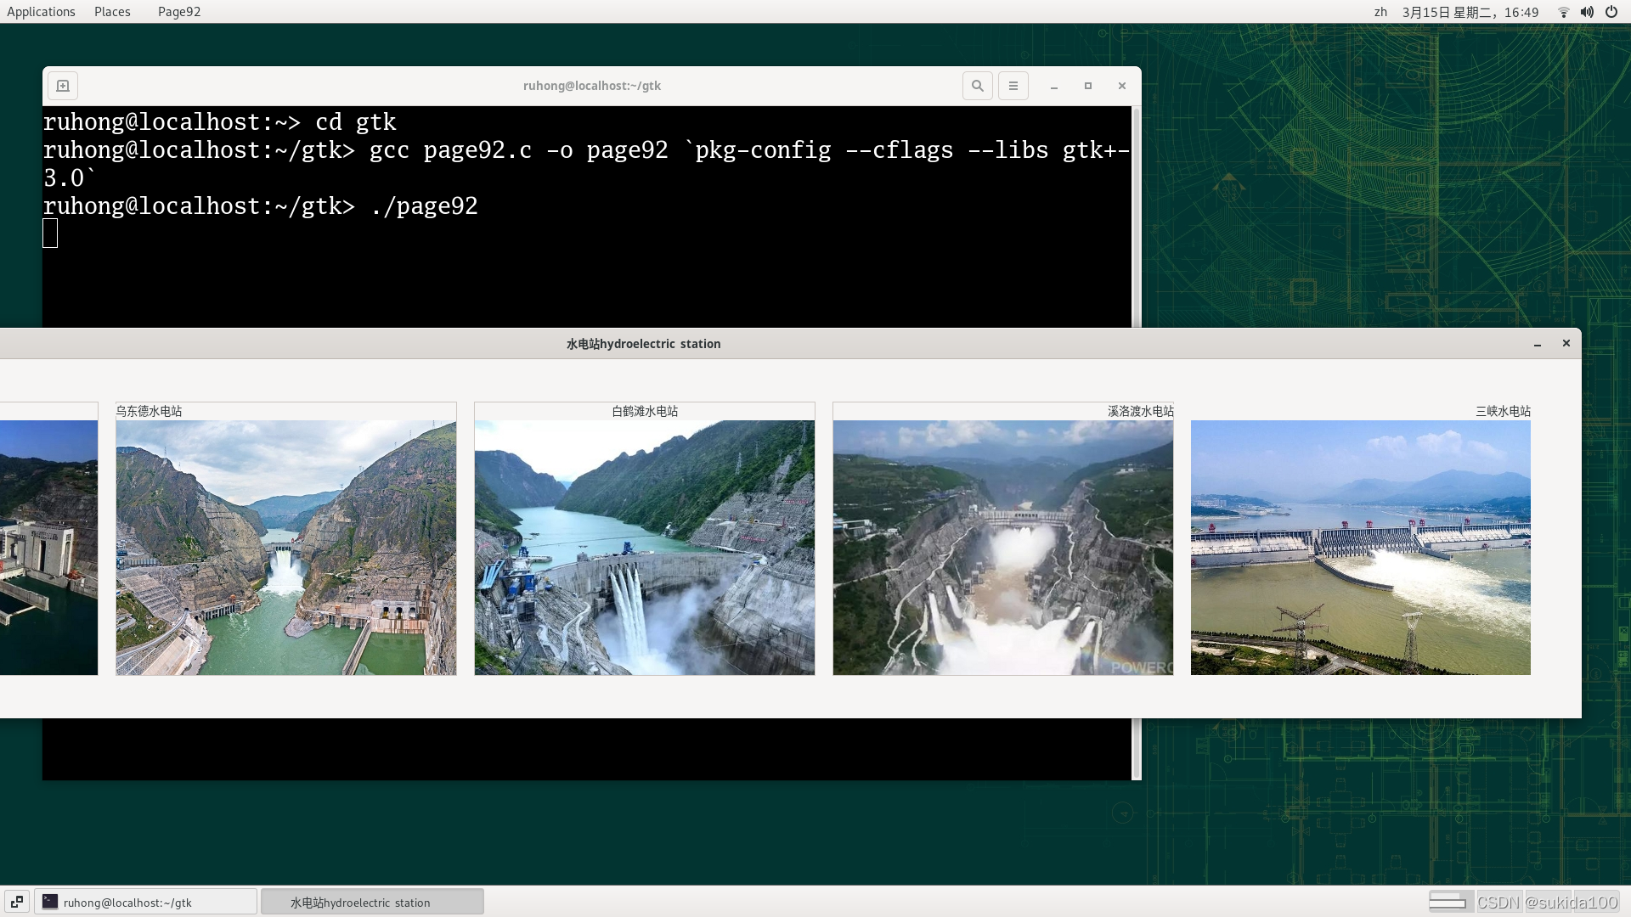Open the date and time calendar
This screenshot has width=1631, height=917.
coord(1470,12)
